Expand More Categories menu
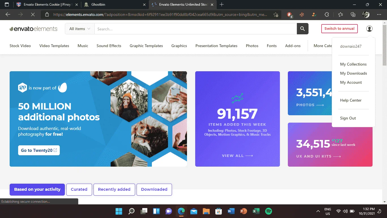 click(323, 46)
